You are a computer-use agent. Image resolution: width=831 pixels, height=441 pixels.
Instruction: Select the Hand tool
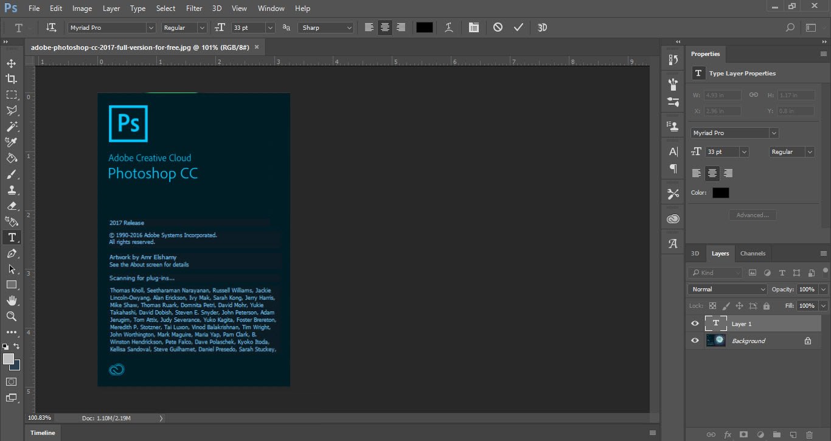(12, 300)
